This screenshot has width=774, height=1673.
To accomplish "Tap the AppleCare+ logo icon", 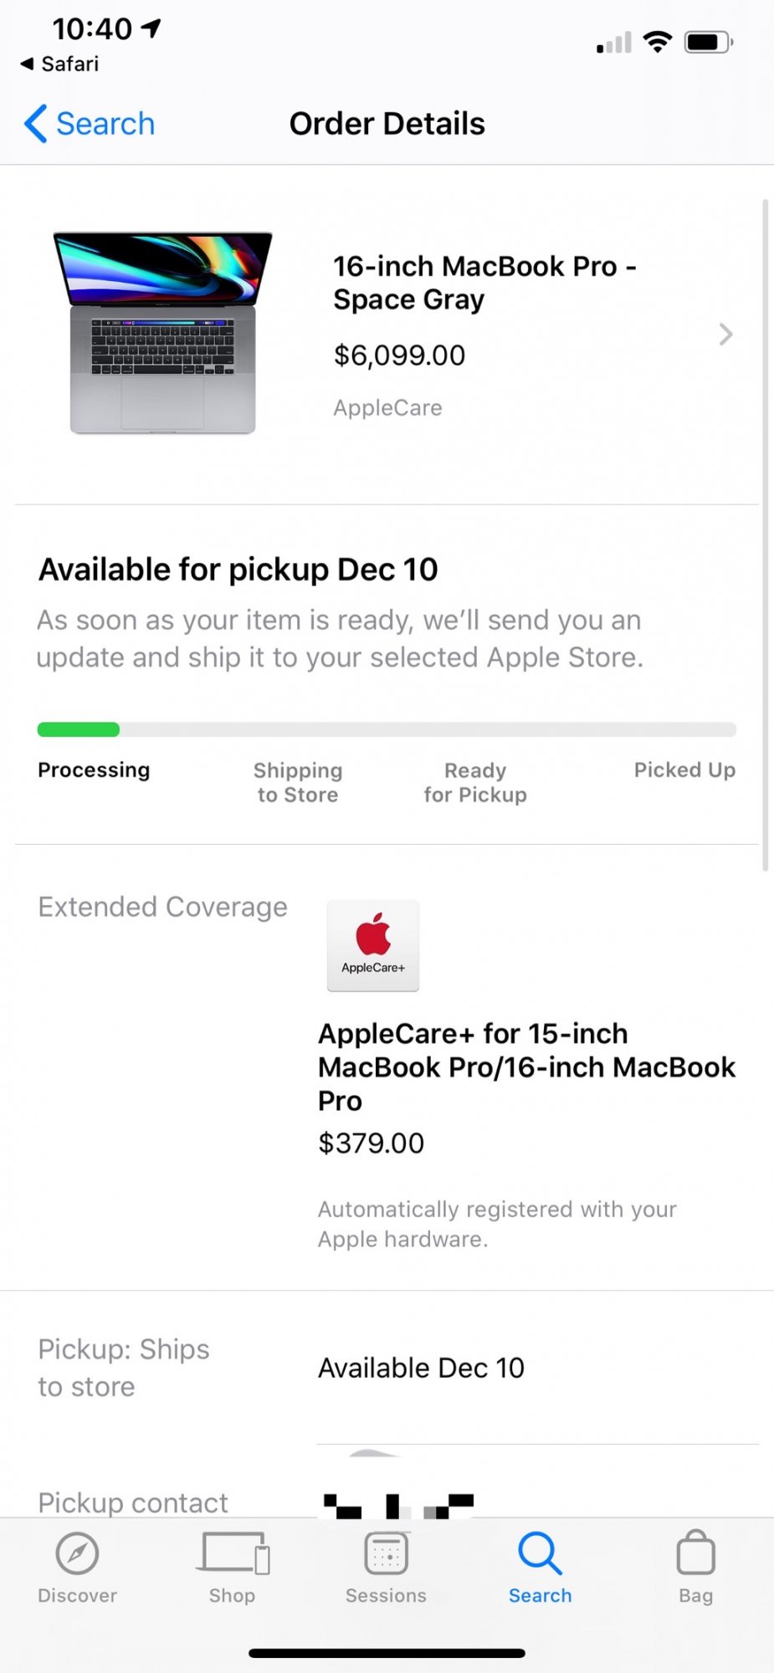I will pos(373,945).
